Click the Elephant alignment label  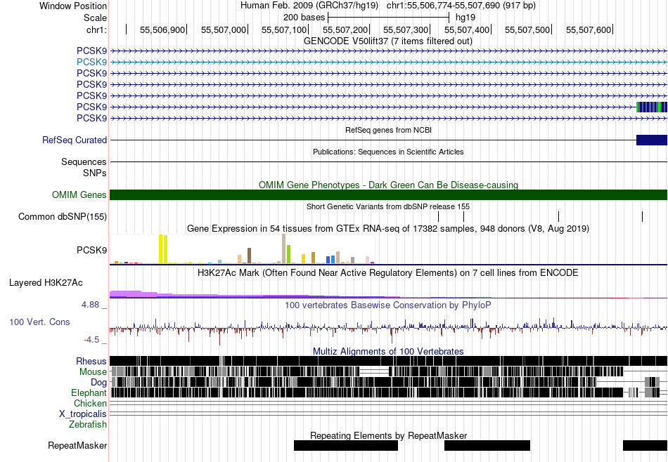click(x=89, y=392)
